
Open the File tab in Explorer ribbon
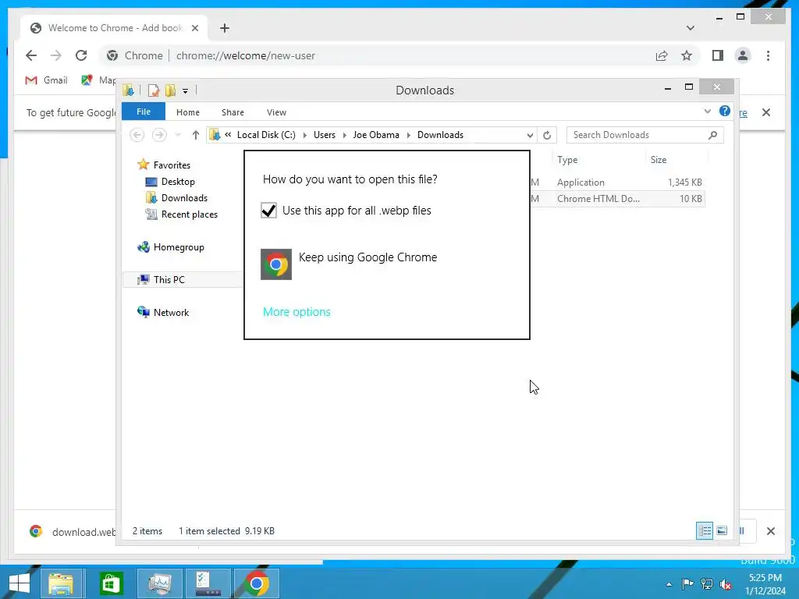144,112
